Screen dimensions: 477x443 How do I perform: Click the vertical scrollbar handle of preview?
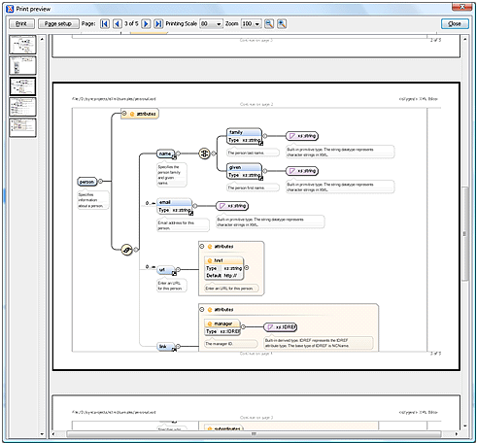(x=465, y=233)
